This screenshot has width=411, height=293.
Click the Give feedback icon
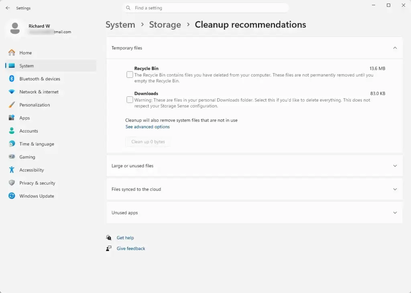point(109,248)
